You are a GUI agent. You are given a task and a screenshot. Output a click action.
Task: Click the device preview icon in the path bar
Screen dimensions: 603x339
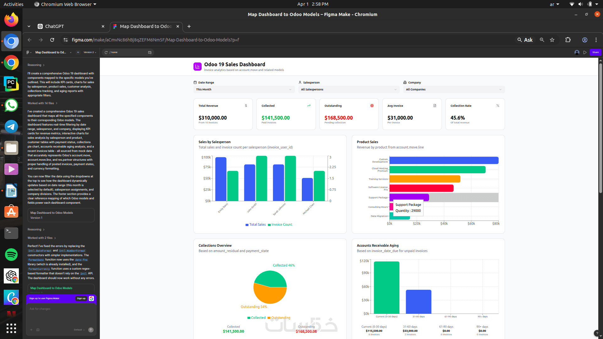pos(150,52)
